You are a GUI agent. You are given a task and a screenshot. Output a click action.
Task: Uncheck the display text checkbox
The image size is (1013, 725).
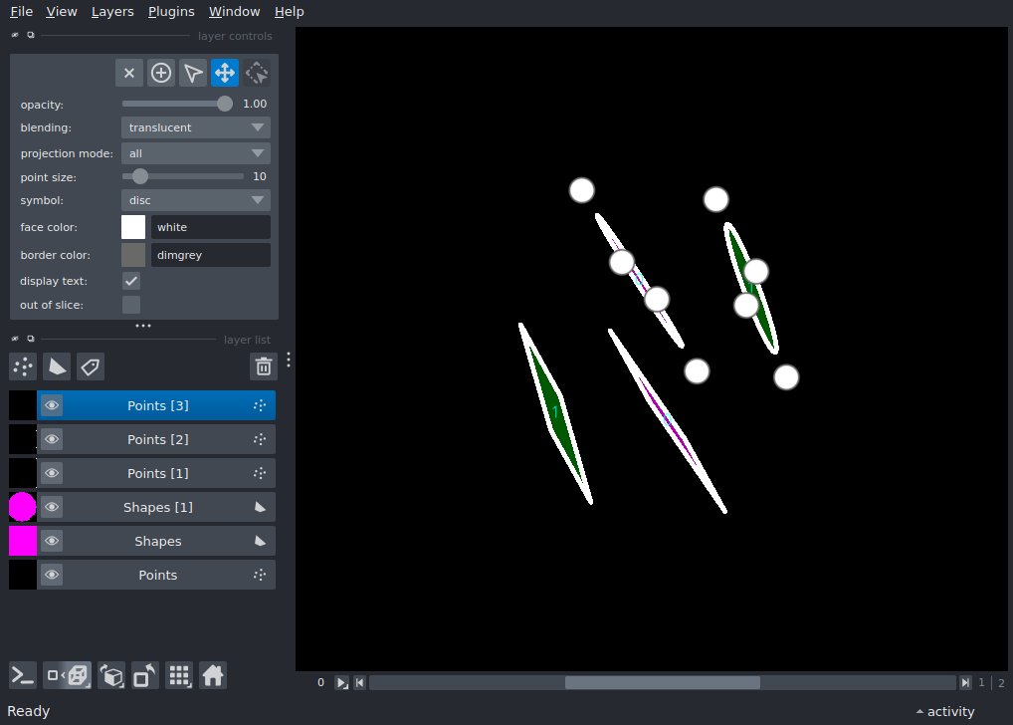coord(131,281)
